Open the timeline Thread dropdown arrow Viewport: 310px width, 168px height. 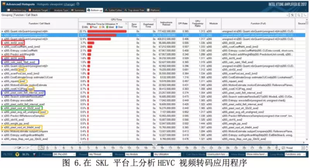(303, 148)
